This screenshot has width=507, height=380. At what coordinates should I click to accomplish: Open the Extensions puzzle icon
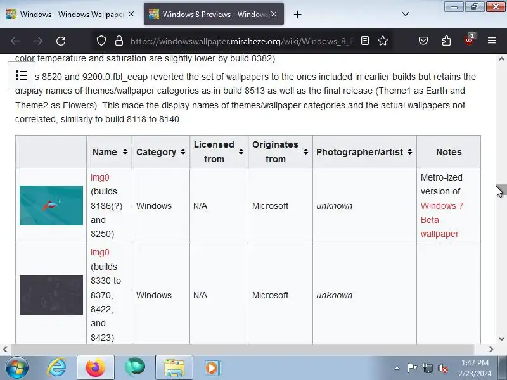pyautogui.click(x=446, y=41)
